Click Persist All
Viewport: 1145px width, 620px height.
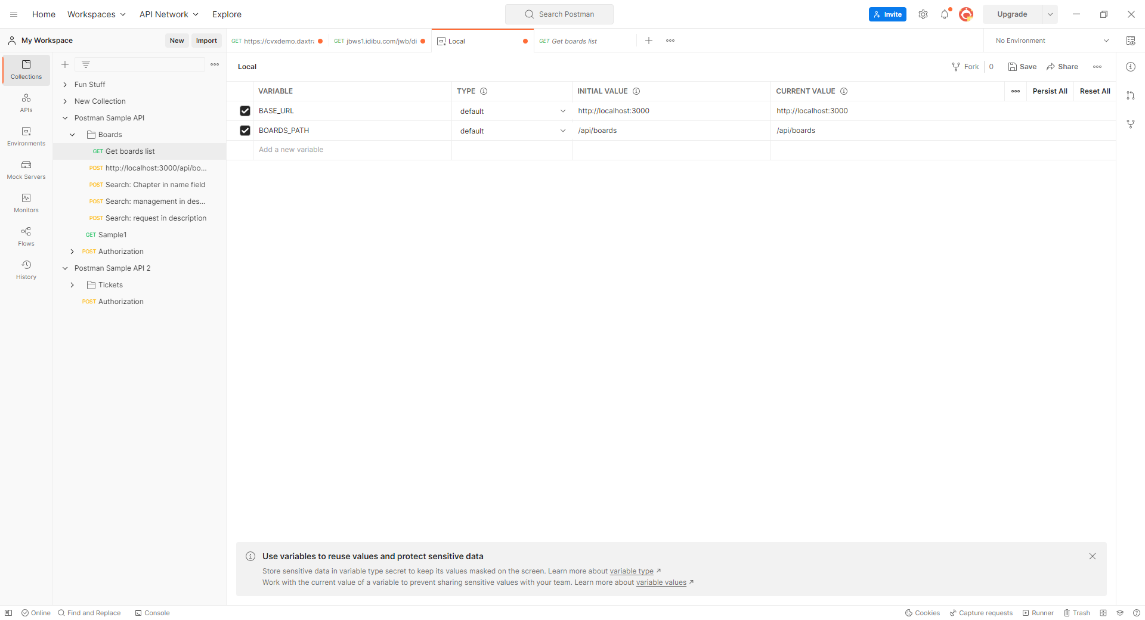coord(1050,91)
